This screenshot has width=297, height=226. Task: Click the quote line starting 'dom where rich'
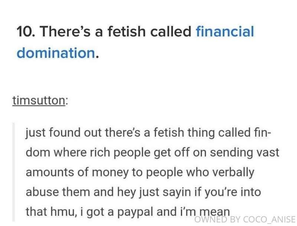(153, 153)
